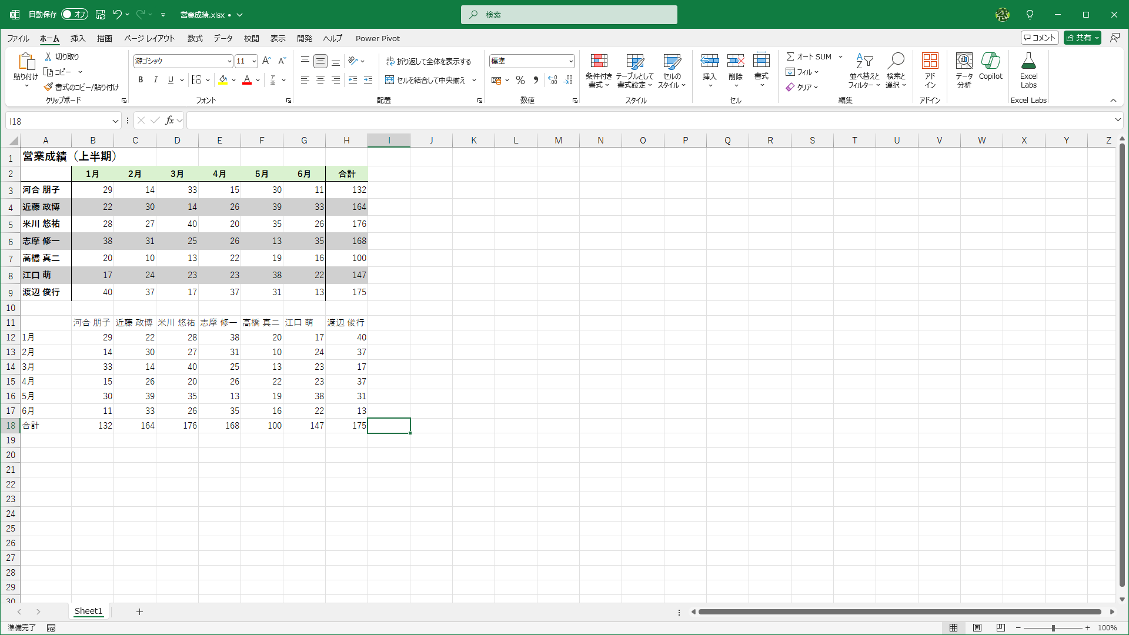
Task: Toggle wrap text (折り返して全体を表示する)
Action: point(429,61)
